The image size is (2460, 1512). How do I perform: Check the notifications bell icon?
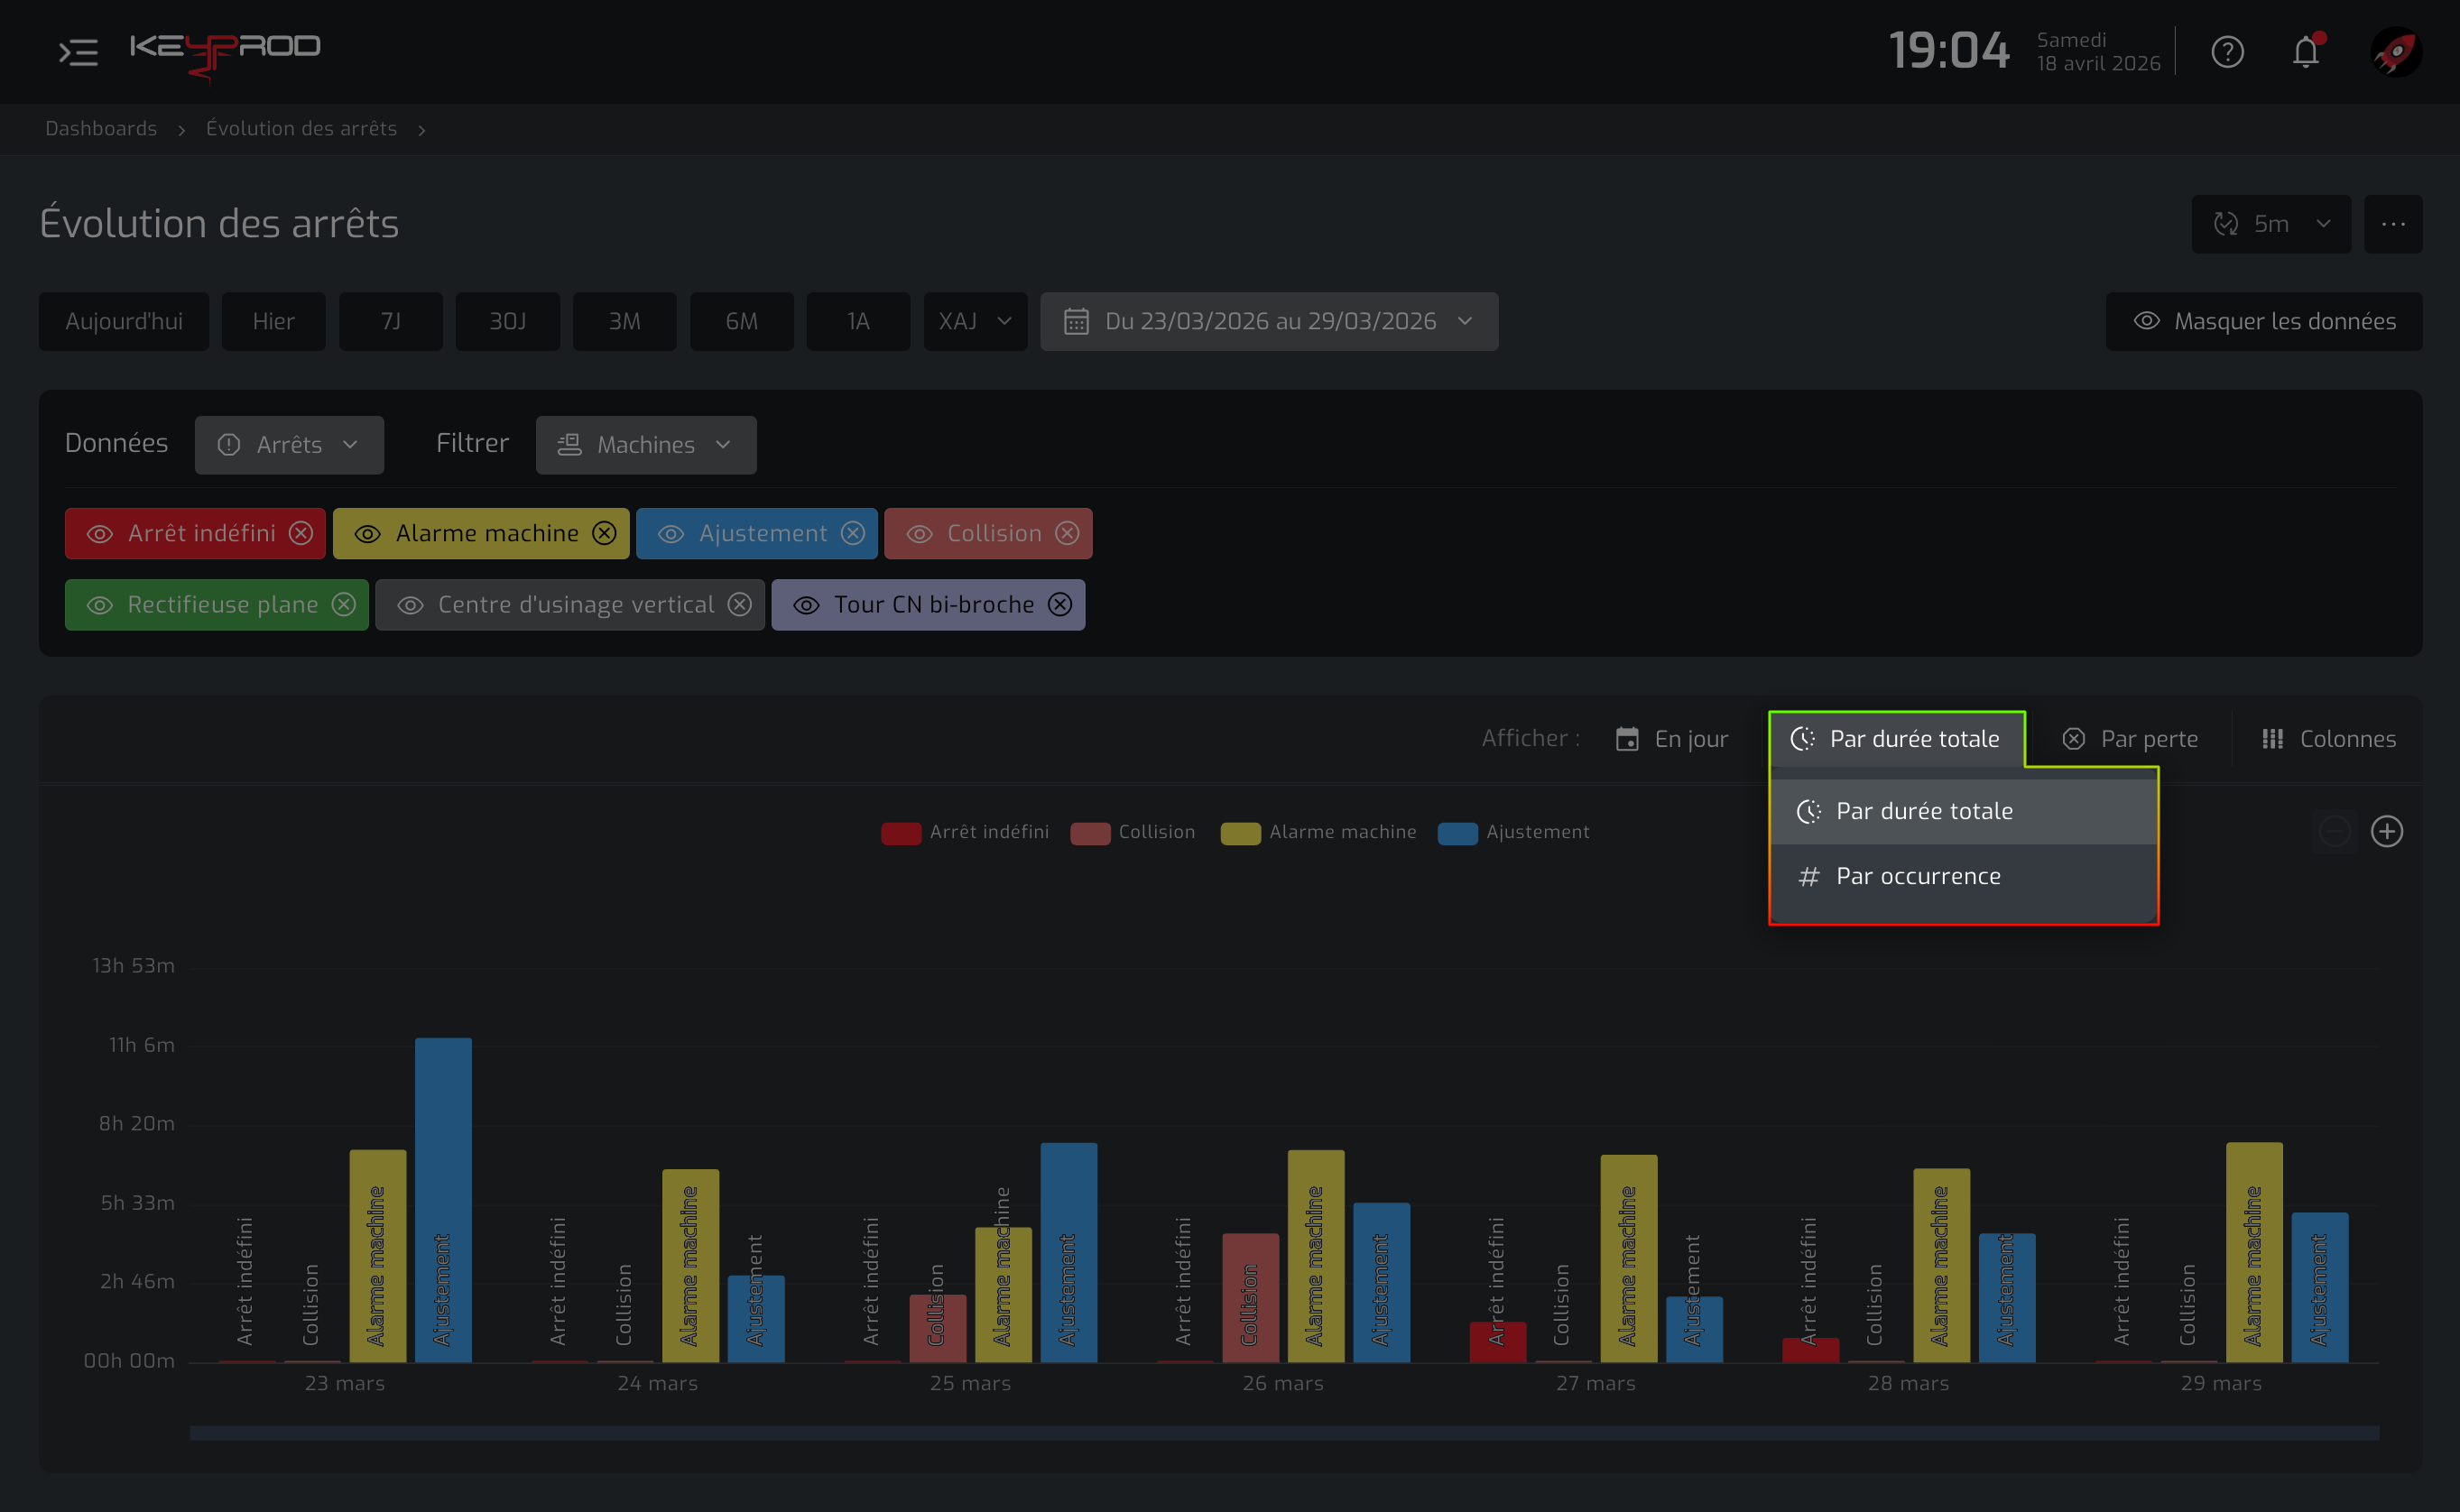tap(2305, 52)
